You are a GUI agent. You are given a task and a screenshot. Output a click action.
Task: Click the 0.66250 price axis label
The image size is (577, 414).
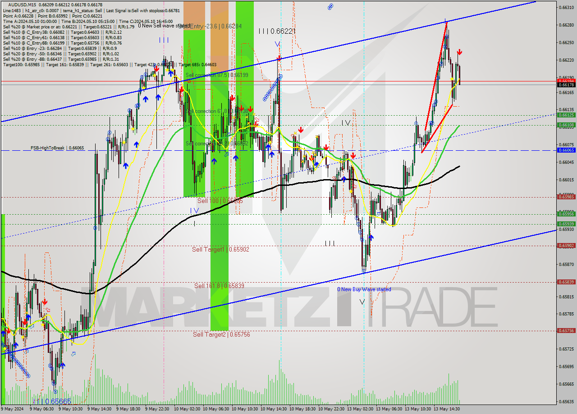point(566,42)
